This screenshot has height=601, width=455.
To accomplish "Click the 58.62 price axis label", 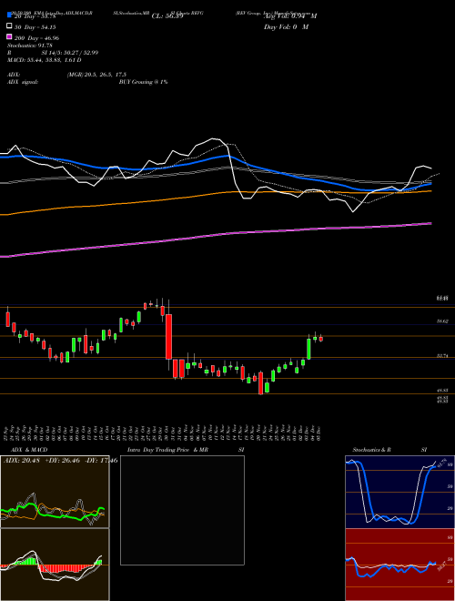I will pyautogui.click(x=443, y=321).
